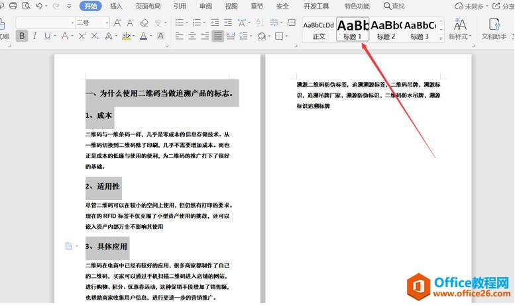
Task: Switch to the 插入 tab
Action: point(116,6)
